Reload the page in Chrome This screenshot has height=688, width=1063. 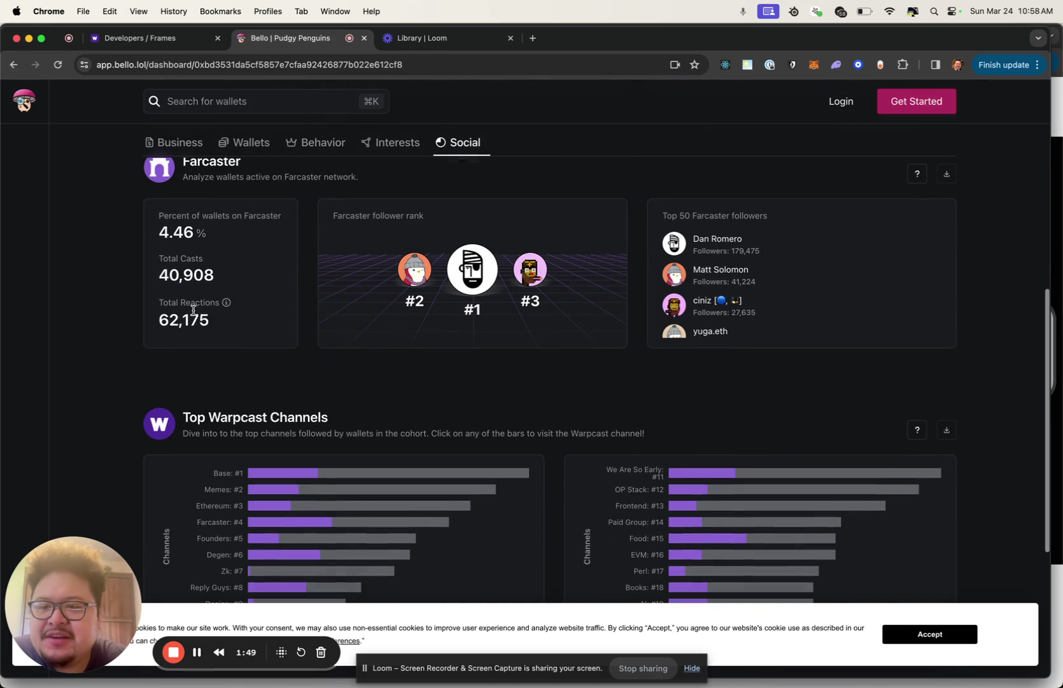pyautogui.click(x=58, y=64)
